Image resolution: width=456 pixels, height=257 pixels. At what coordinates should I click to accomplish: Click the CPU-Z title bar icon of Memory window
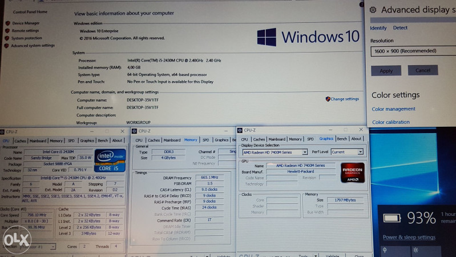click(x=134, y=131)
